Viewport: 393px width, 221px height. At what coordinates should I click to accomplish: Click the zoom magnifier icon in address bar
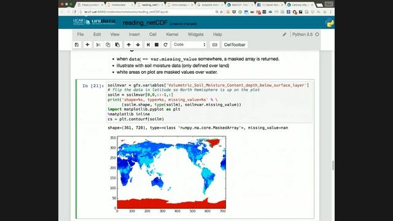point(217,12)
